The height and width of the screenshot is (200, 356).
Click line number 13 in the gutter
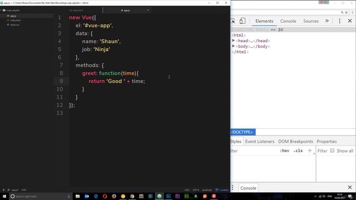coord(60,113)
